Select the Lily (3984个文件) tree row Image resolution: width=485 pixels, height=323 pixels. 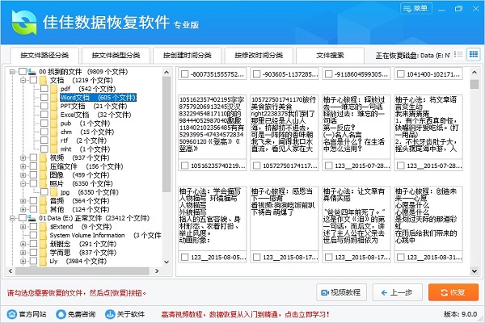point(78,261)
